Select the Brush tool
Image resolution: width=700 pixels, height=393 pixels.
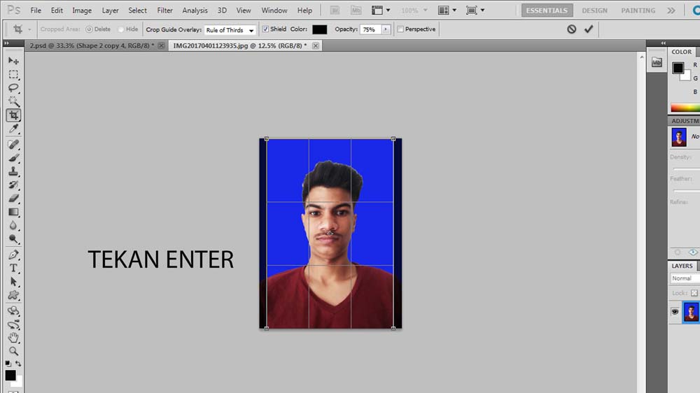click(13, 158)
